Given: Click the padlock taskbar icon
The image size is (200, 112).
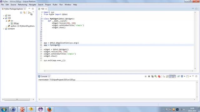Looking at the screenshot, I should [x=13, y=109].
